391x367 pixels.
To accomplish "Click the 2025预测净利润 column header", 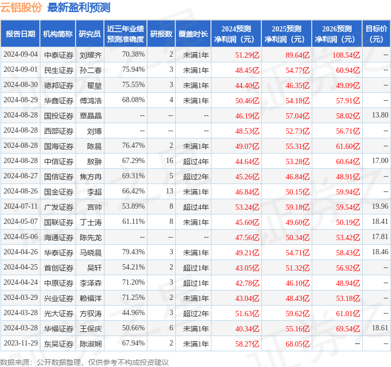I will 287,34.
